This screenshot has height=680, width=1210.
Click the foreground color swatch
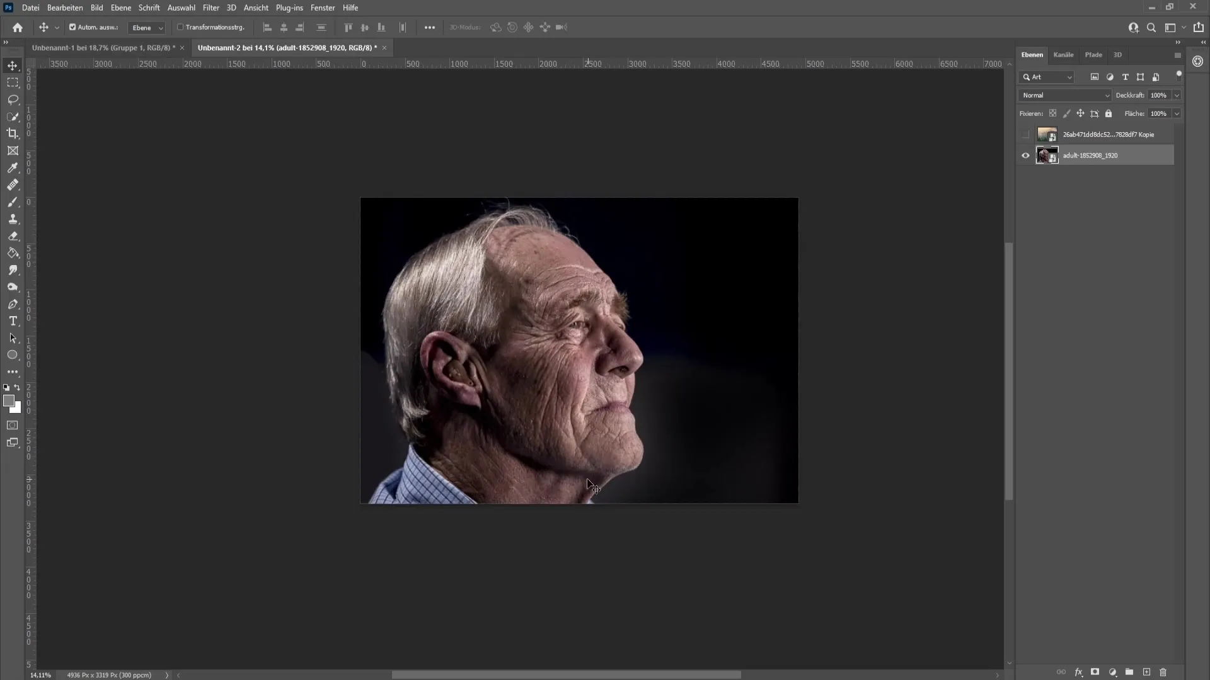8,400
